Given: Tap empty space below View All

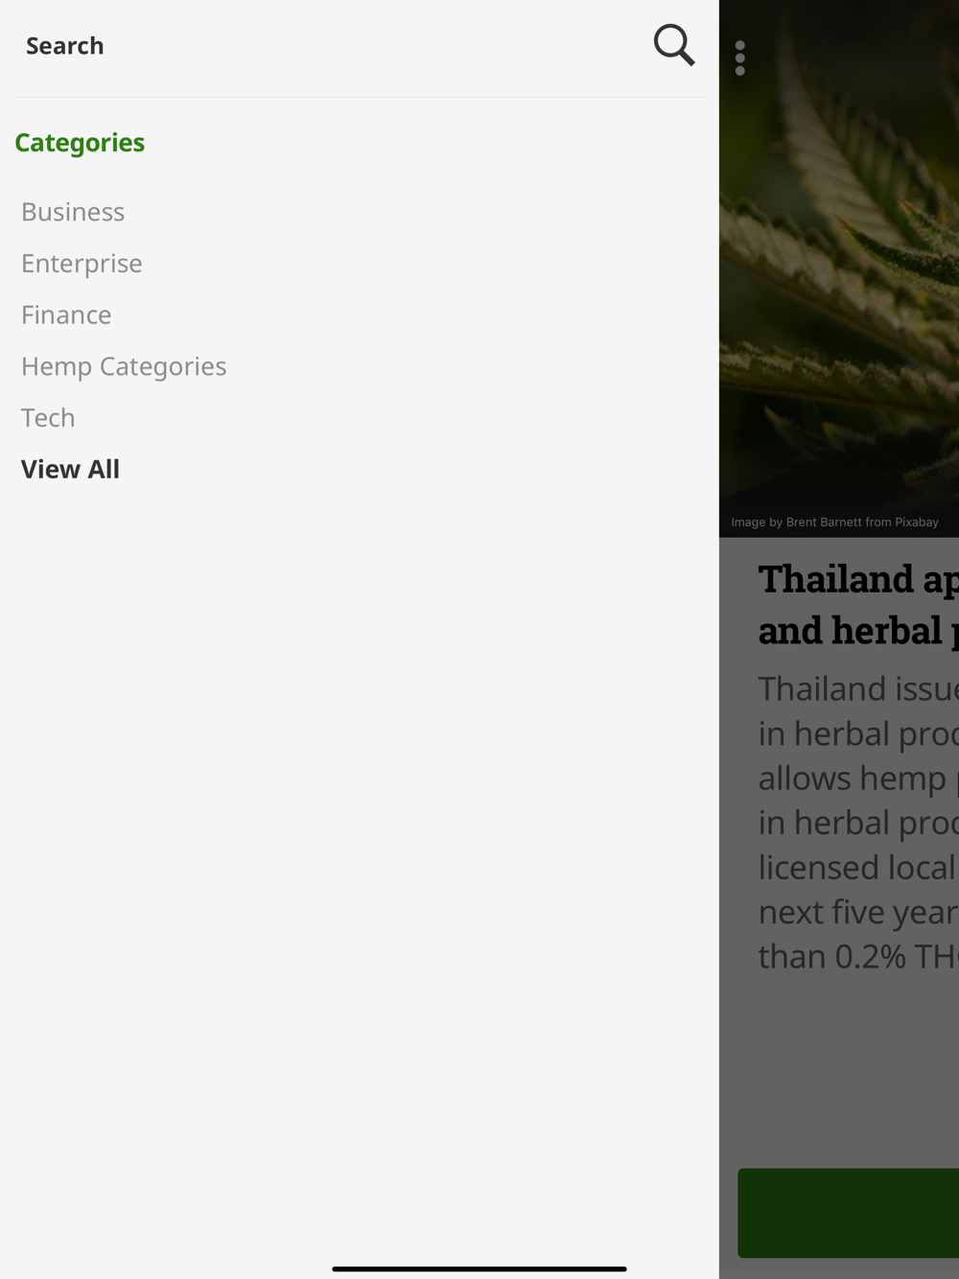Looking at the screenshot, I should pos(360,863).
